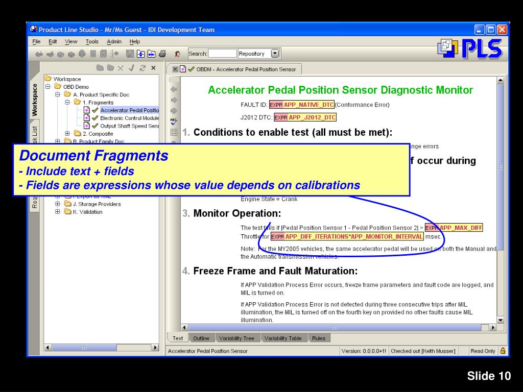Open the Edit menu
The width and height of the screenshot is (523, 392).
(x=53, y=42)
